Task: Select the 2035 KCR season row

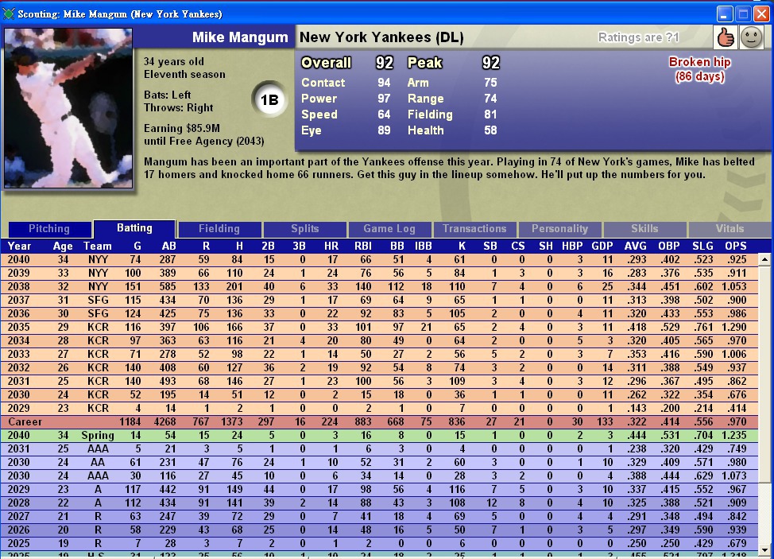Action: tap(379, 327)
